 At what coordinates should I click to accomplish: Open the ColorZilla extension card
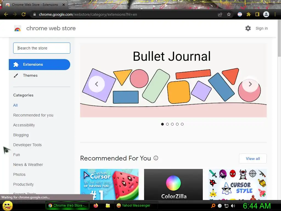[173, 184]
